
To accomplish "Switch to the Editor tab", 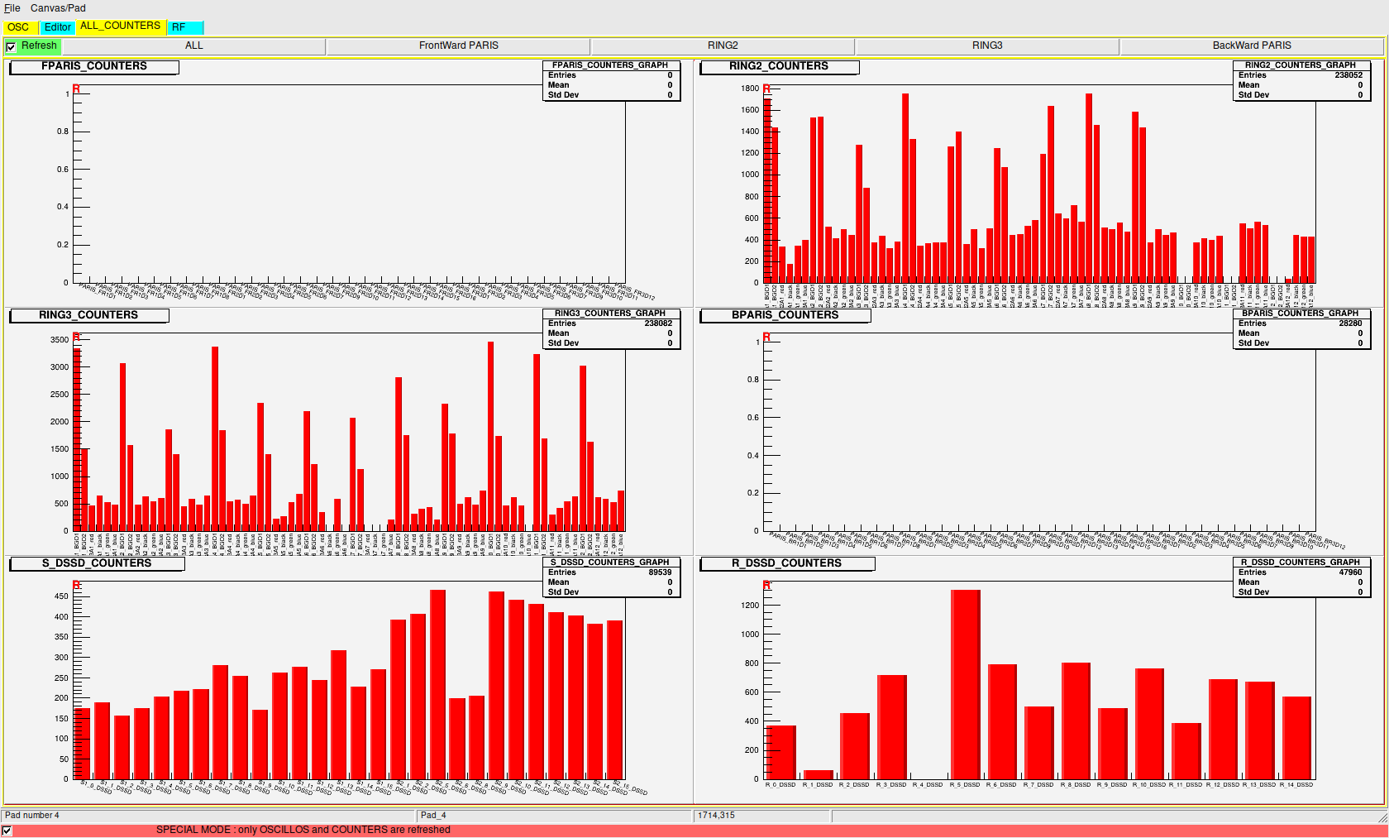I will (x=57, y=26).
